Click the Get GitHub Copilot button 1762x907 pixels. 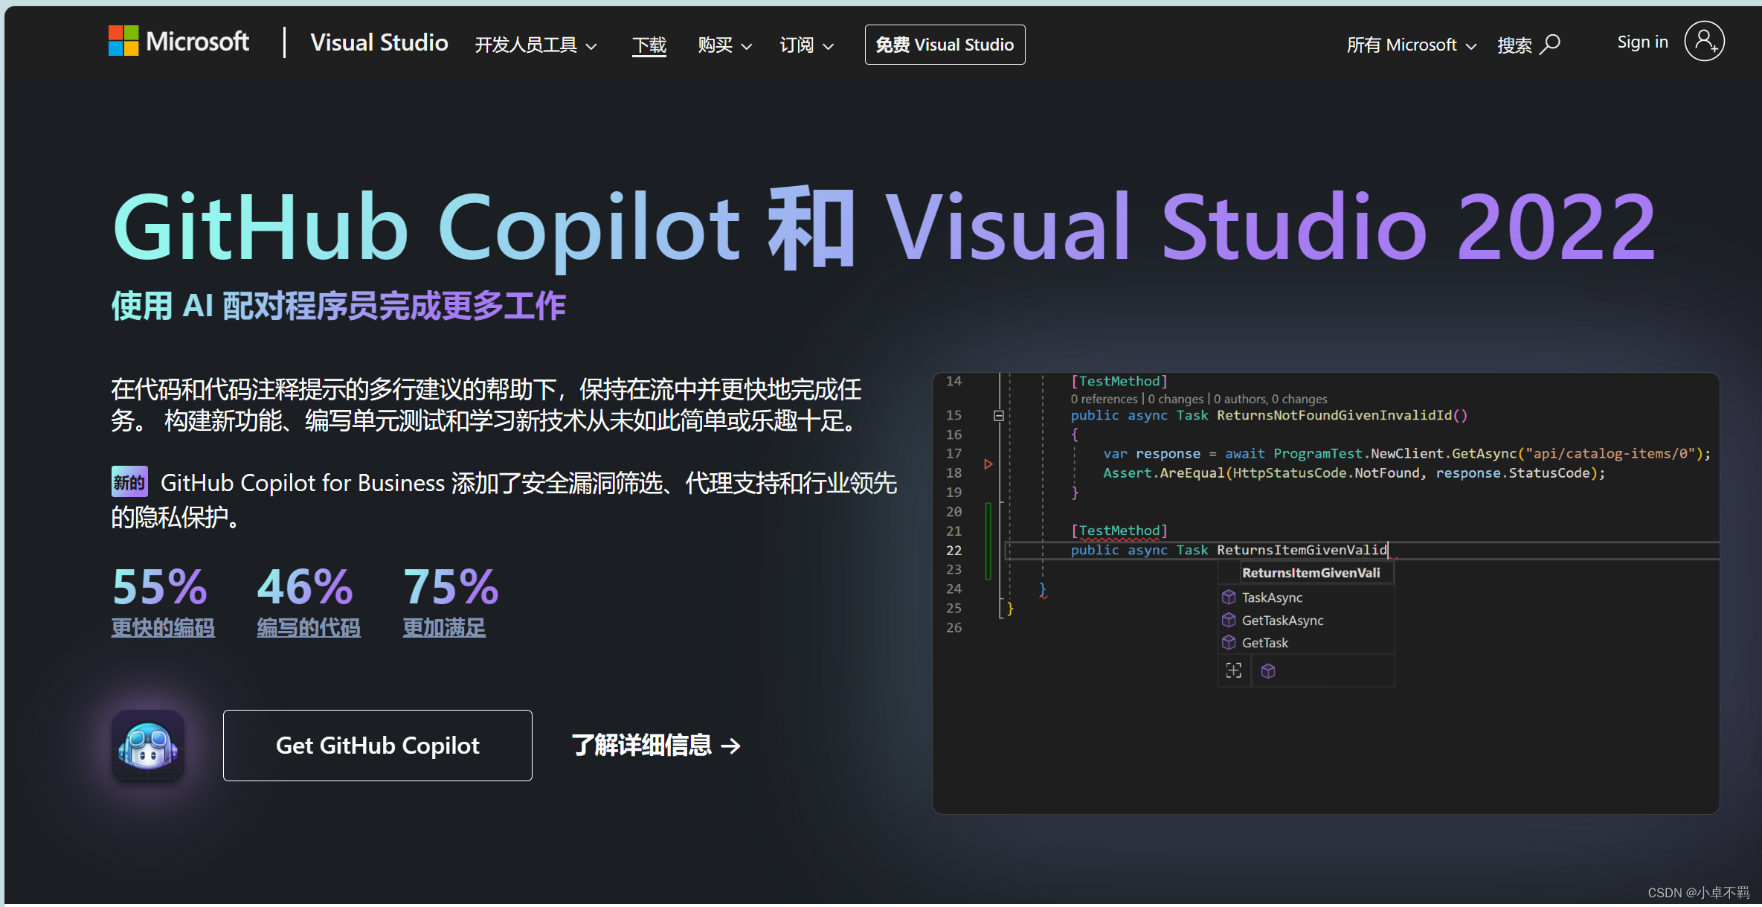click(377, 745)
